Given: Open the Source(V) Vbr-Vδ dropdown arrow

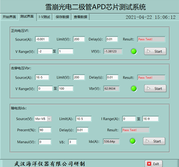Looking at the screenshot, I should click(49, 119).
